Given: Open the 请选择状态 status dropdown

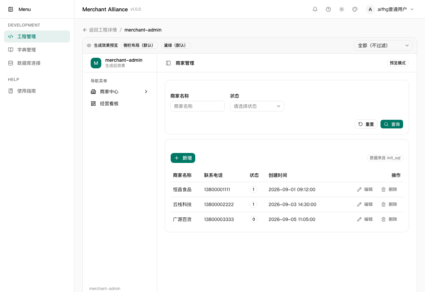Looking at the screenshot, I should point(257,106).
